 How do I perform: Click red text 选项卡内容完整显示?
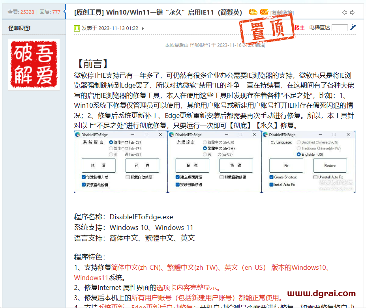coord(188,287)
